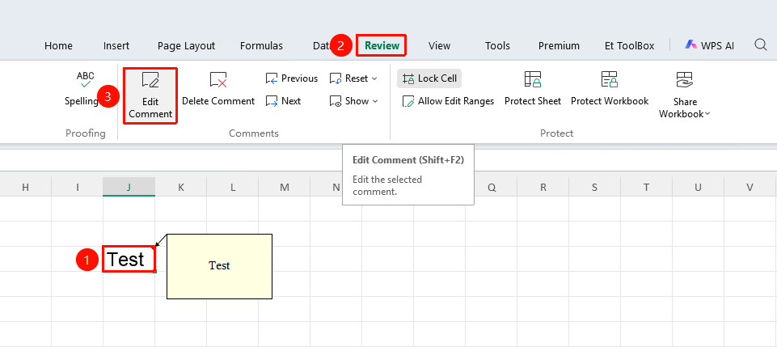Select column U header
The height and width of the screenshot is (347, 777).
699,187
